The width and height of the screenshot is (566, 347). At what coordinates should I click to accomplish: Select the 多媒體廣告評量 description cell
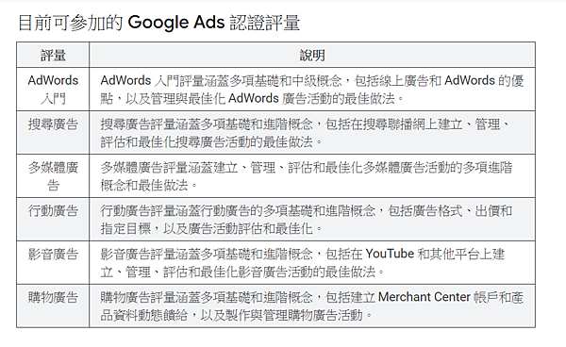click(312, 176)
